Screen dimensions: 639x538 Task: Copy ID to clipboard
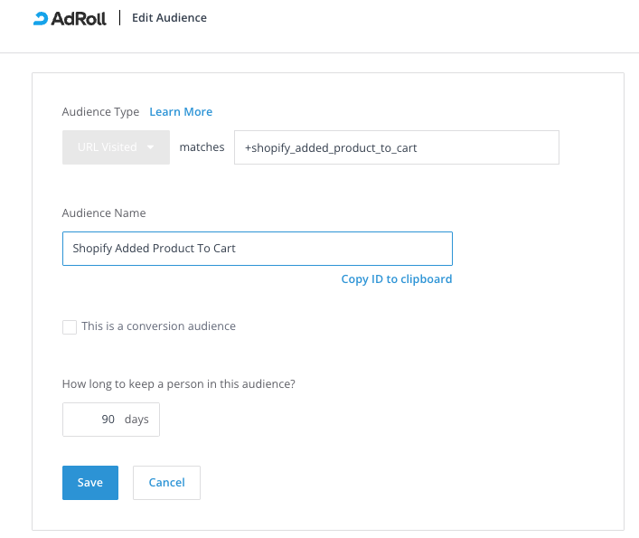click(396, 279)
